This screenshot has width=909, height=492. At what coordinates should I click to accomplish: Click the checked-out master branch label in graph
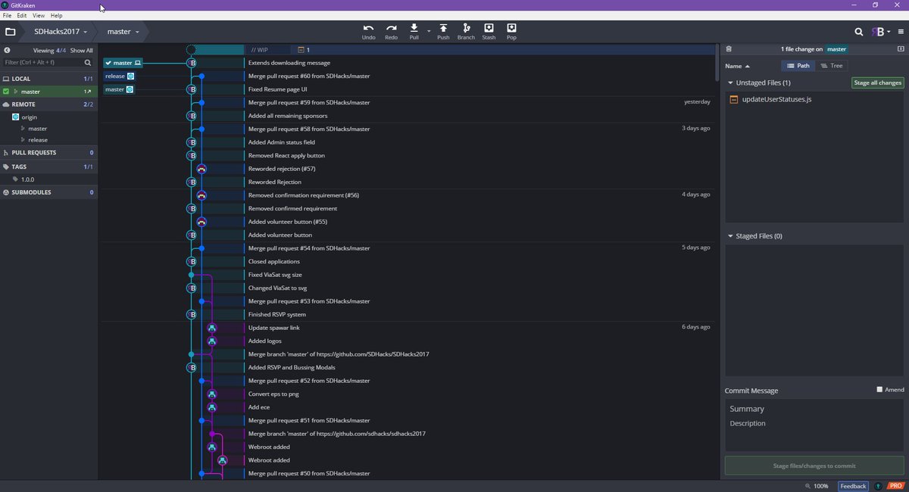click(123, 63)
